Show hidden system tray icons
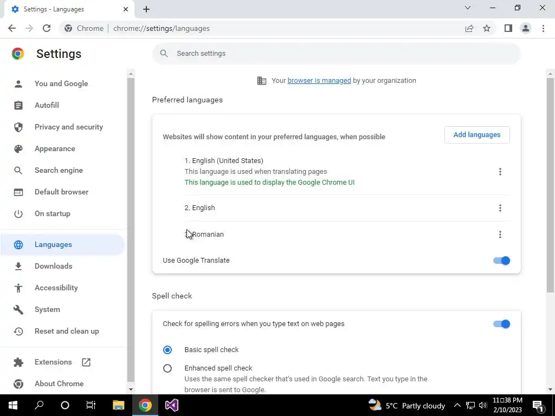 pos(457,405)
